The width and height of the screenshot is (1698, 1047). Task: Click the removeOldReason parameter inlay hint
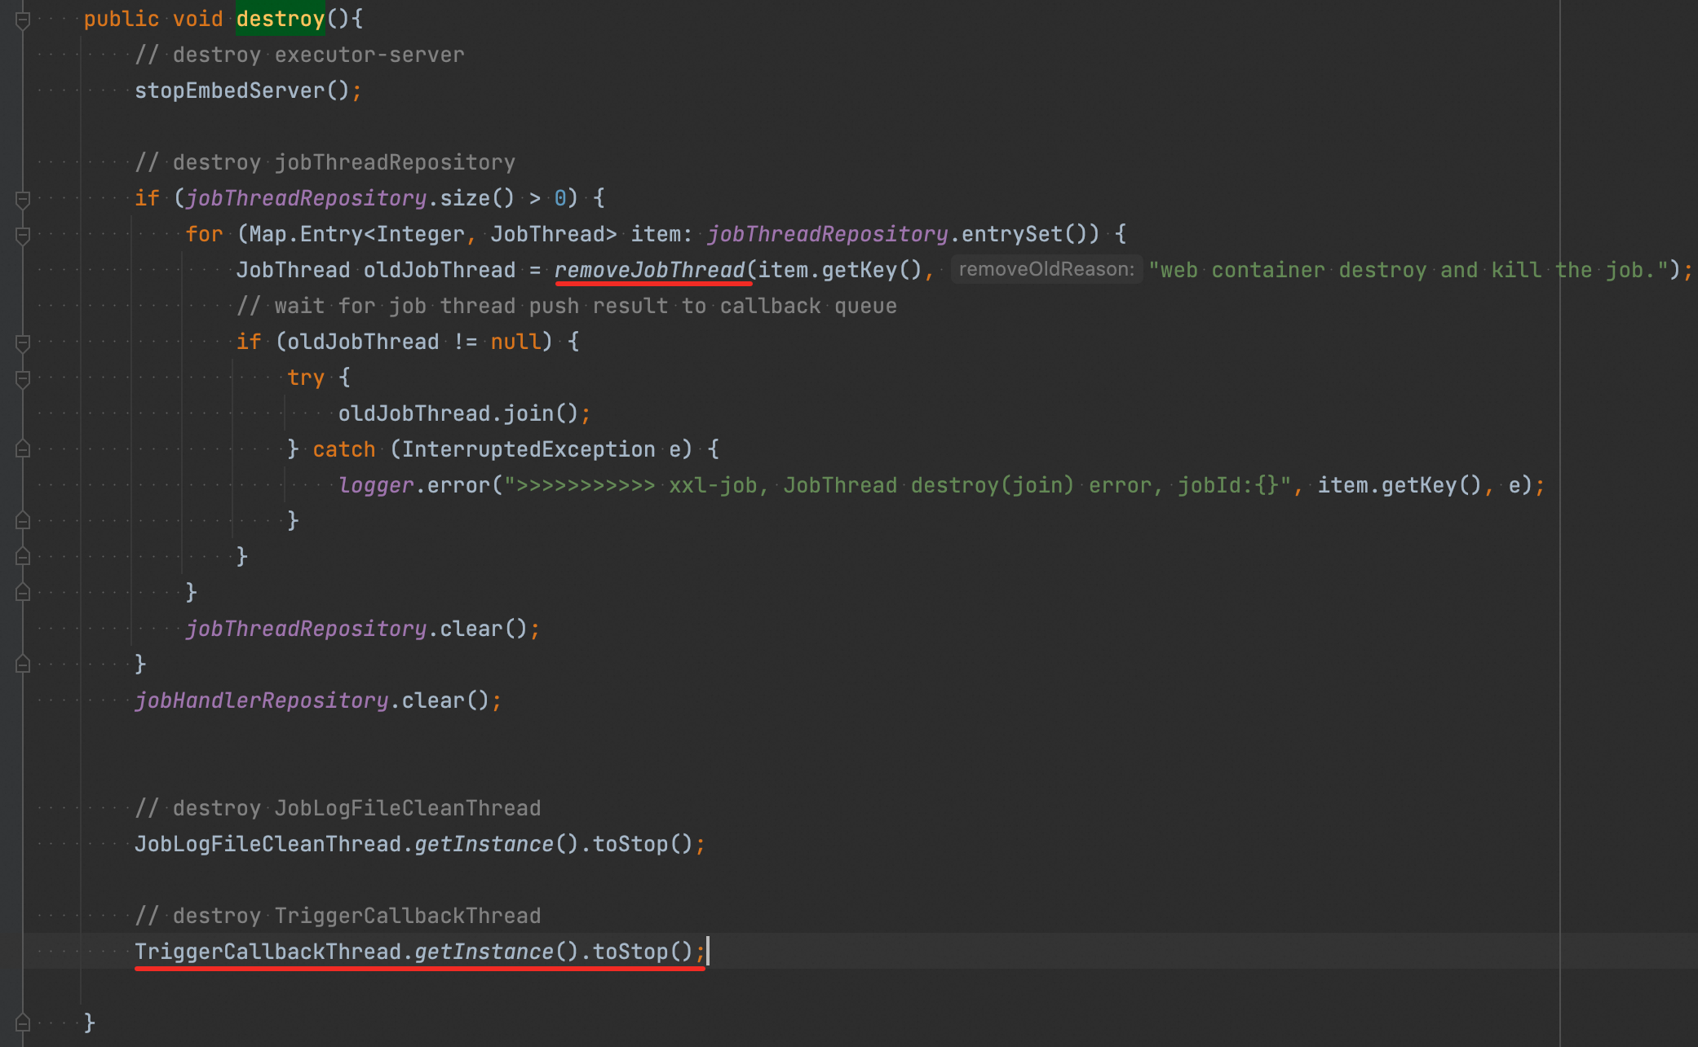(1046, 270)
